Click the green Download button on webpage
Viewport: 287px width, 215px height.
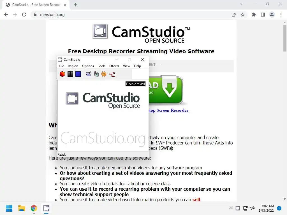(x=166, y=90)
